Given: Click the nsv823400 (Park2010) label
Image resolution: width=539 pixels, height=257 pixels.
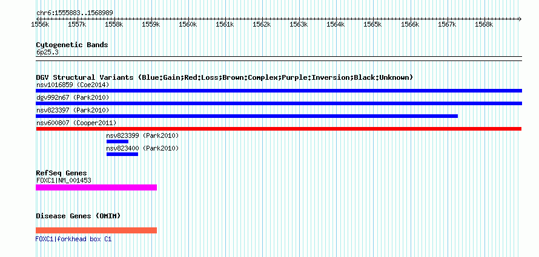Looking at the screenshot, I should (x=142, y=148).
